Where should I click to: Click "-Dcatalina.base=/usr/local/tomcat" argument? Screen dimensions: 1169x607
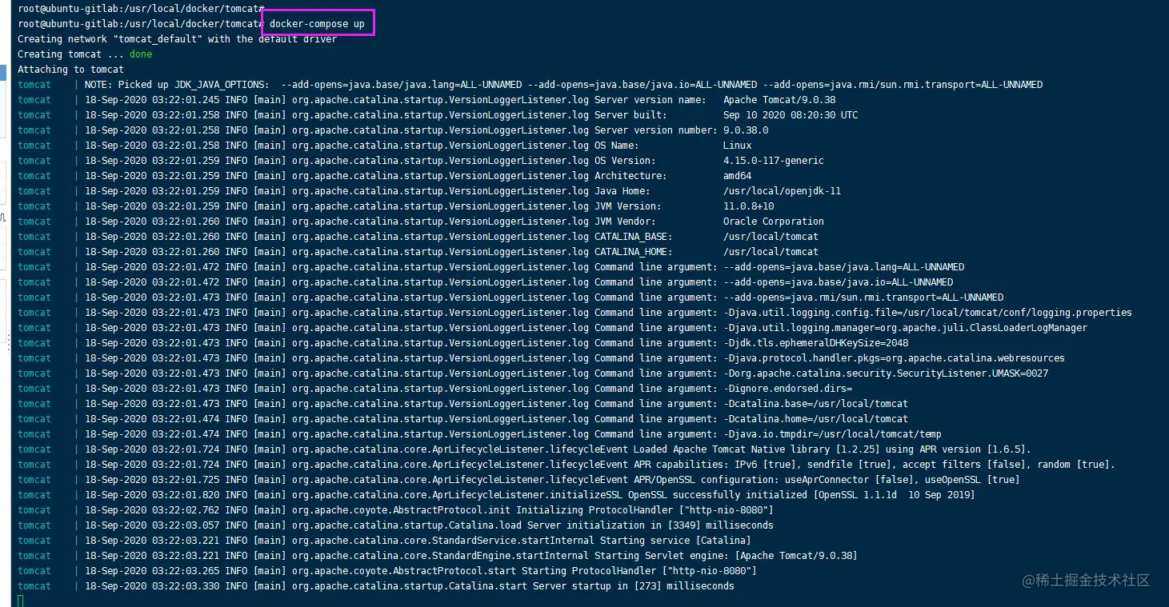(815, 404)
